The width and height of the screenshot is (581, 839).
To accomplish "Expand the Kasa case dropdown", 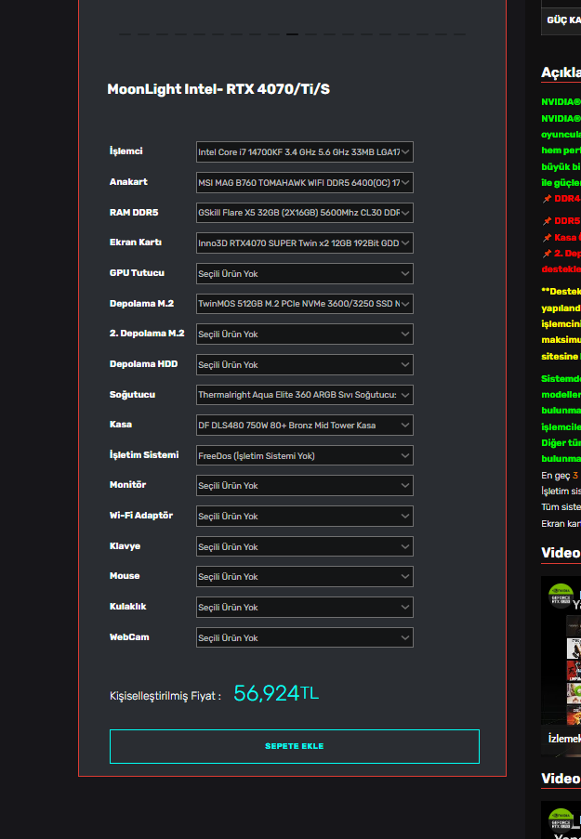I will [305, 425].
